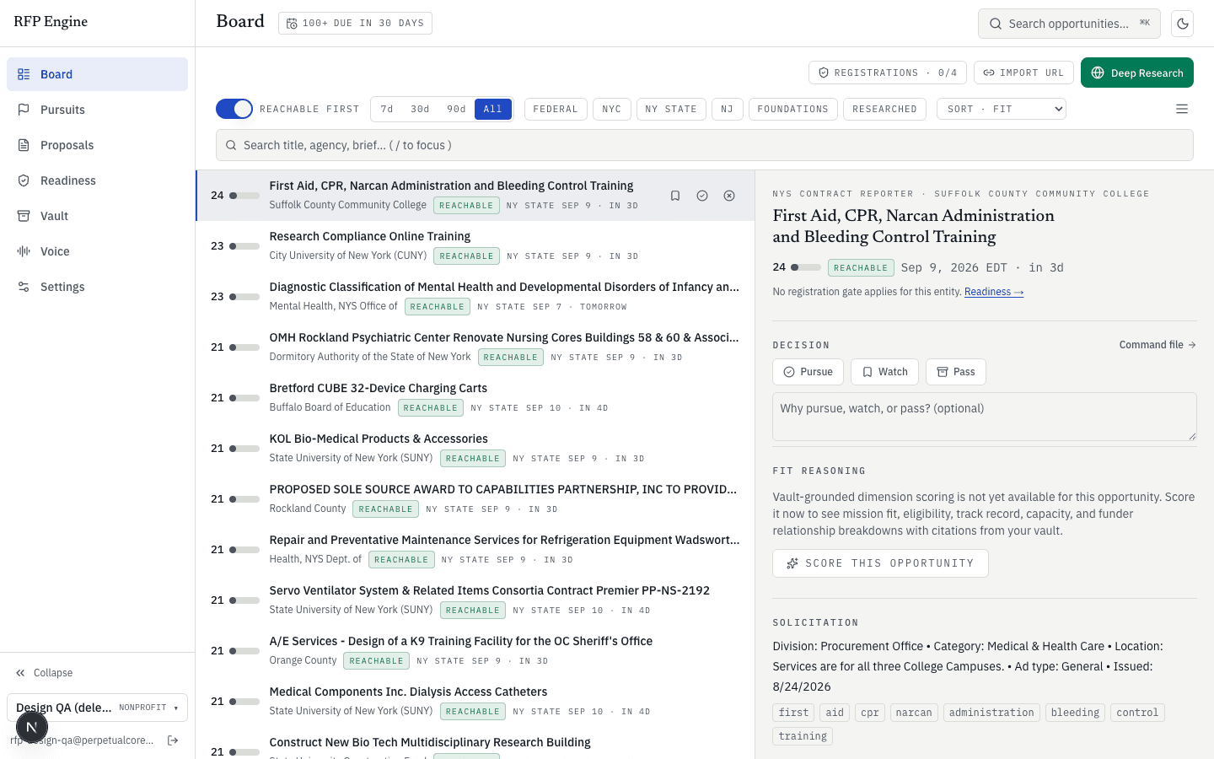The width and height of the screenshot is (1214, 759).
Task: Open the Voice section
Action: tap(97, 251)
